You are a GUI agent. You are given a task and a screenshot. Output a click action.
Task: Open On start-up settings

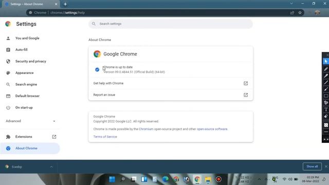point(24,107)
